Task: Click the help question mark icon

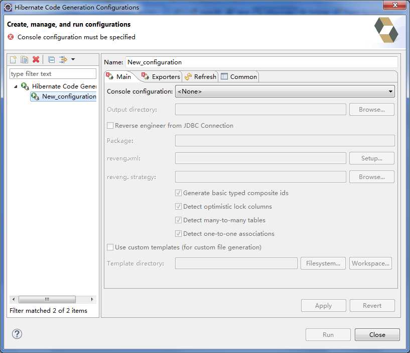Action: coord(17,334)
